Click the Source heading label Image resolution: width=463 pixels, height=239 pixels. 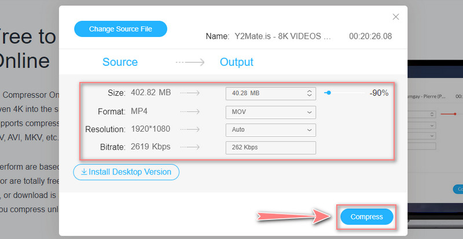pyautogui.click(x=120, y=62)
